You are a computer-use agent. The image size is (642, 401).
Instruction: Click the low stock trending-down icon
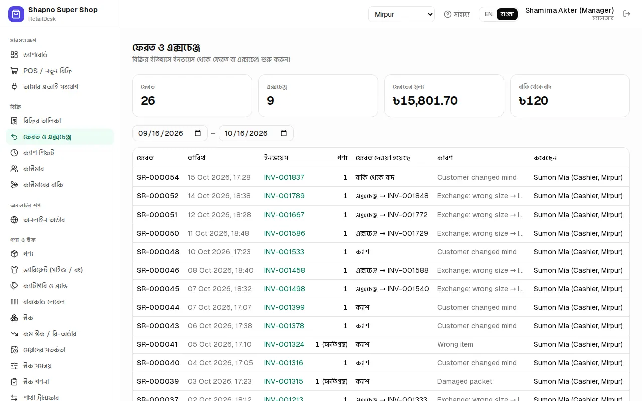coord(14,334)
